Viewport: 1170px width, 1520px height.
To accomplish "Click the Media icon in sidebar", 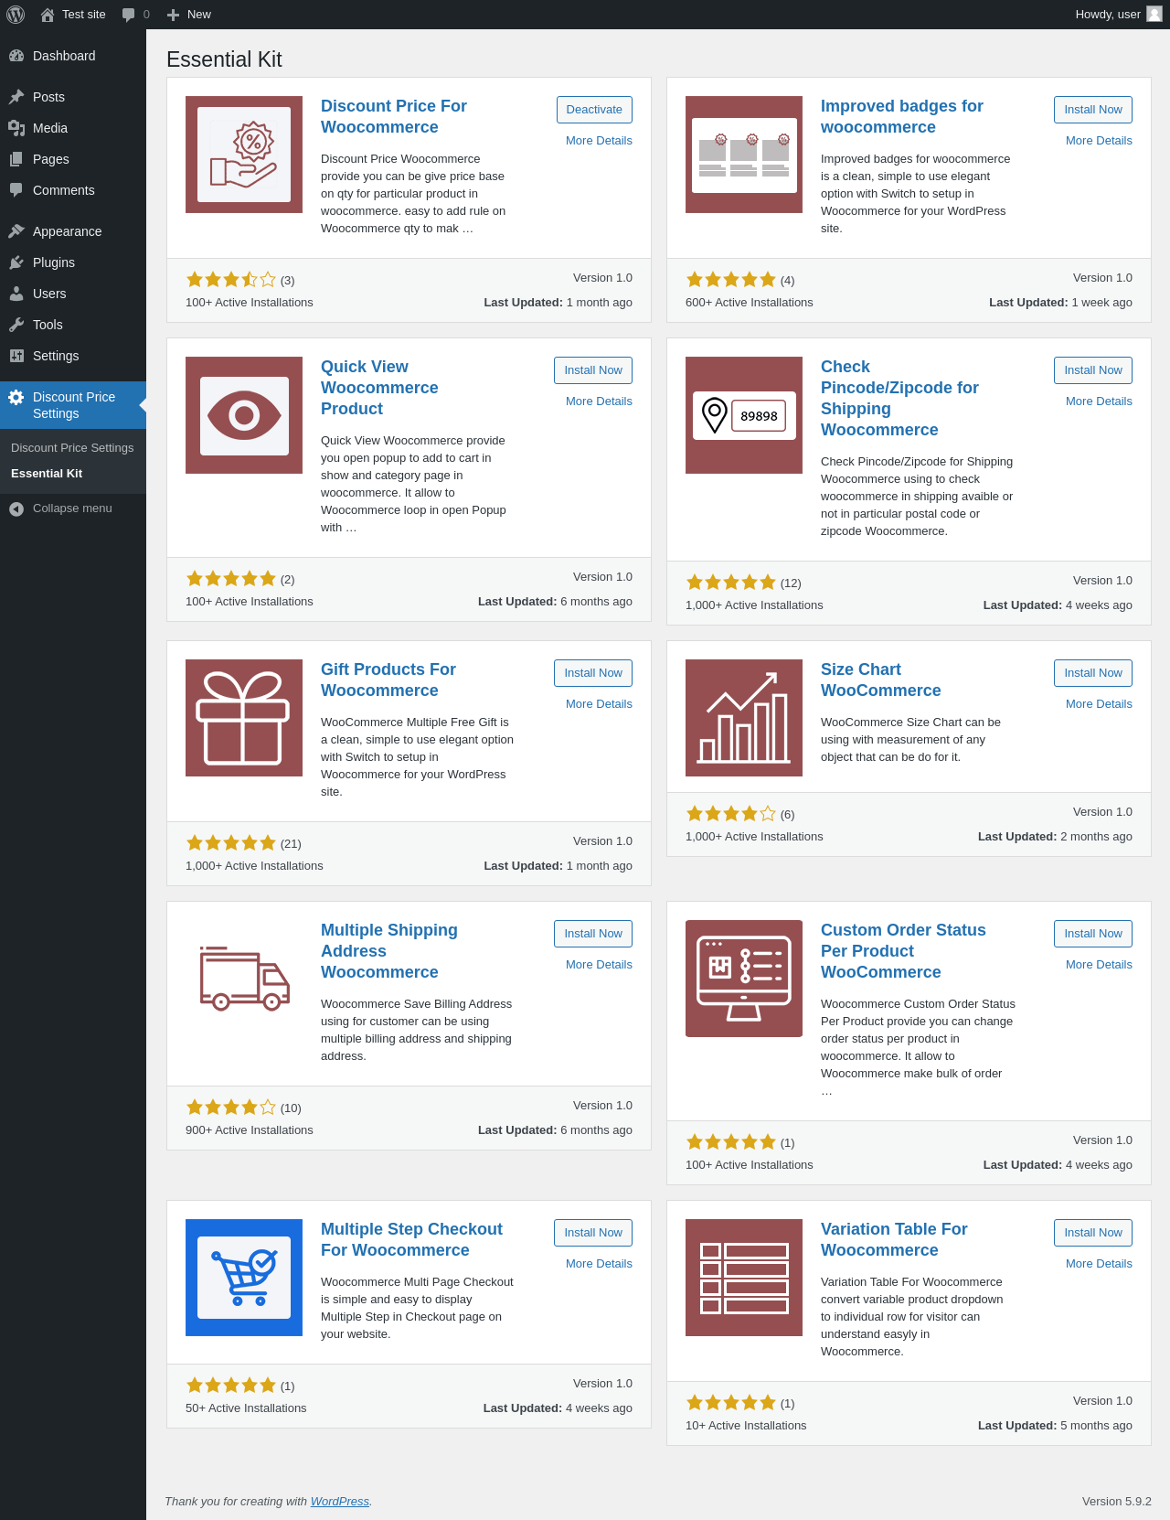I will [16, 128].
